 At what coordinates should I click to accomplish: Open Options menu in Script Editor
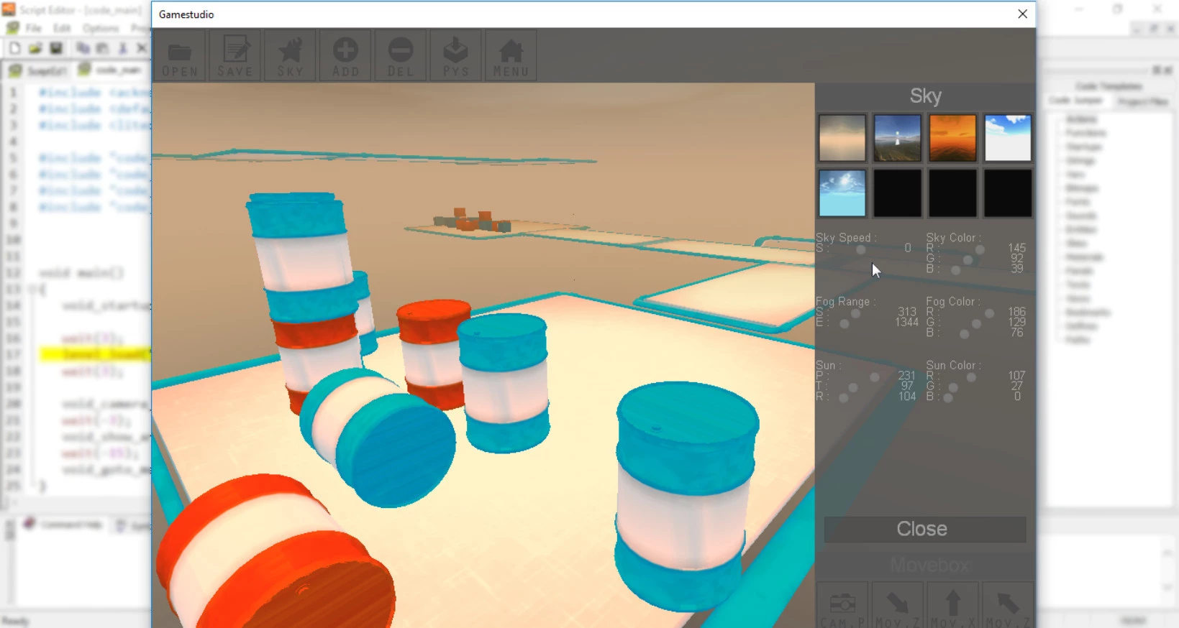(x=101, y=28)
